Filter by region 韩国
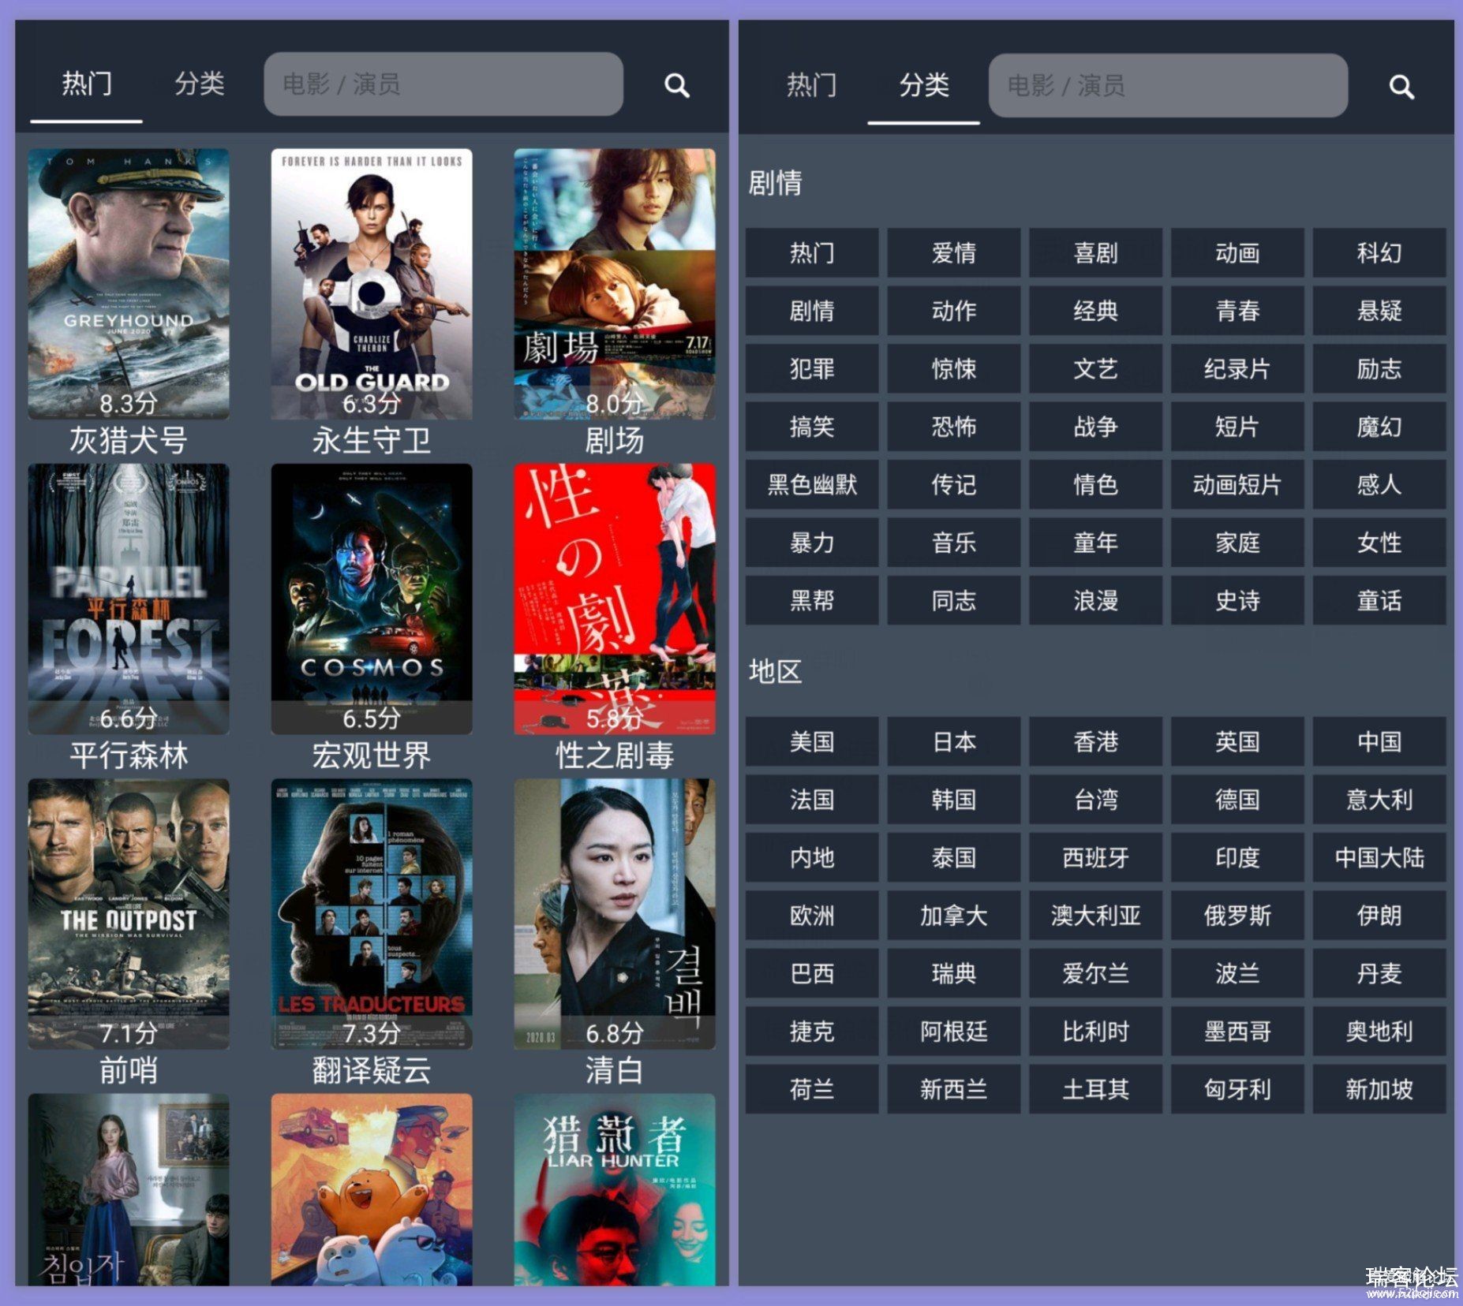1463x1306 pixels. pos(953,800)
